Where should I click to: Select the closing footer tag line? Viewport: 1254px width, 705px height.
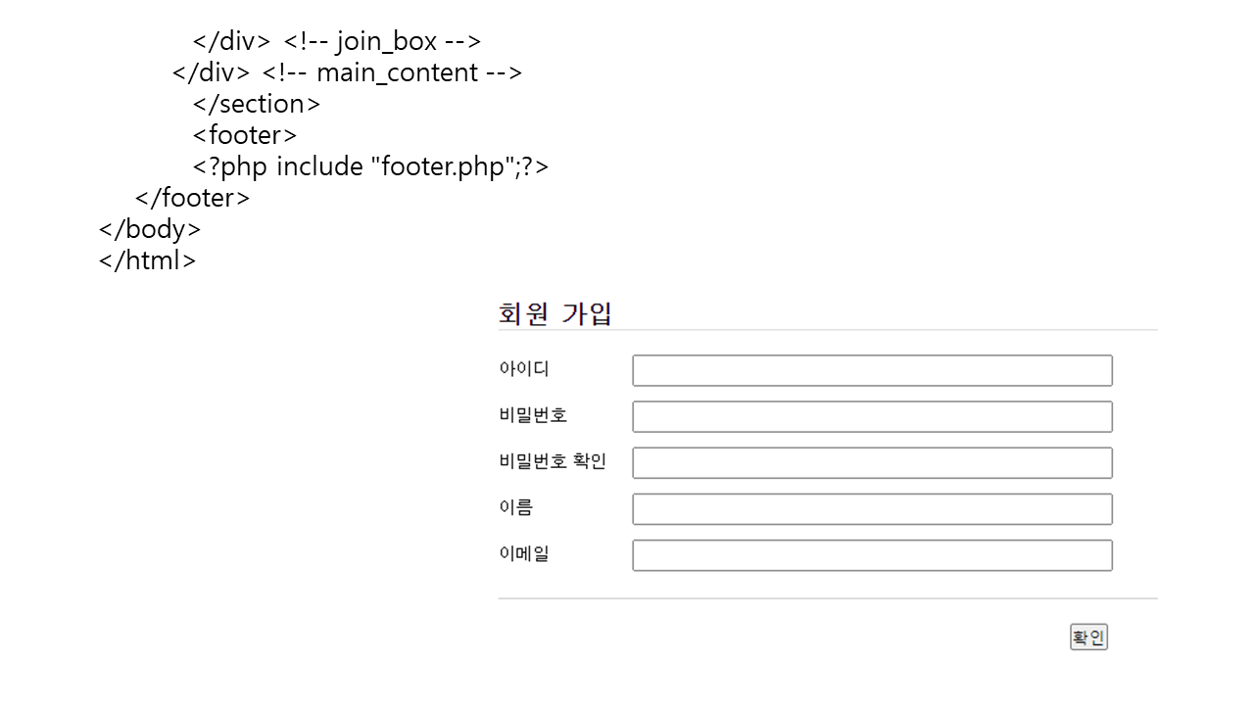192,198
